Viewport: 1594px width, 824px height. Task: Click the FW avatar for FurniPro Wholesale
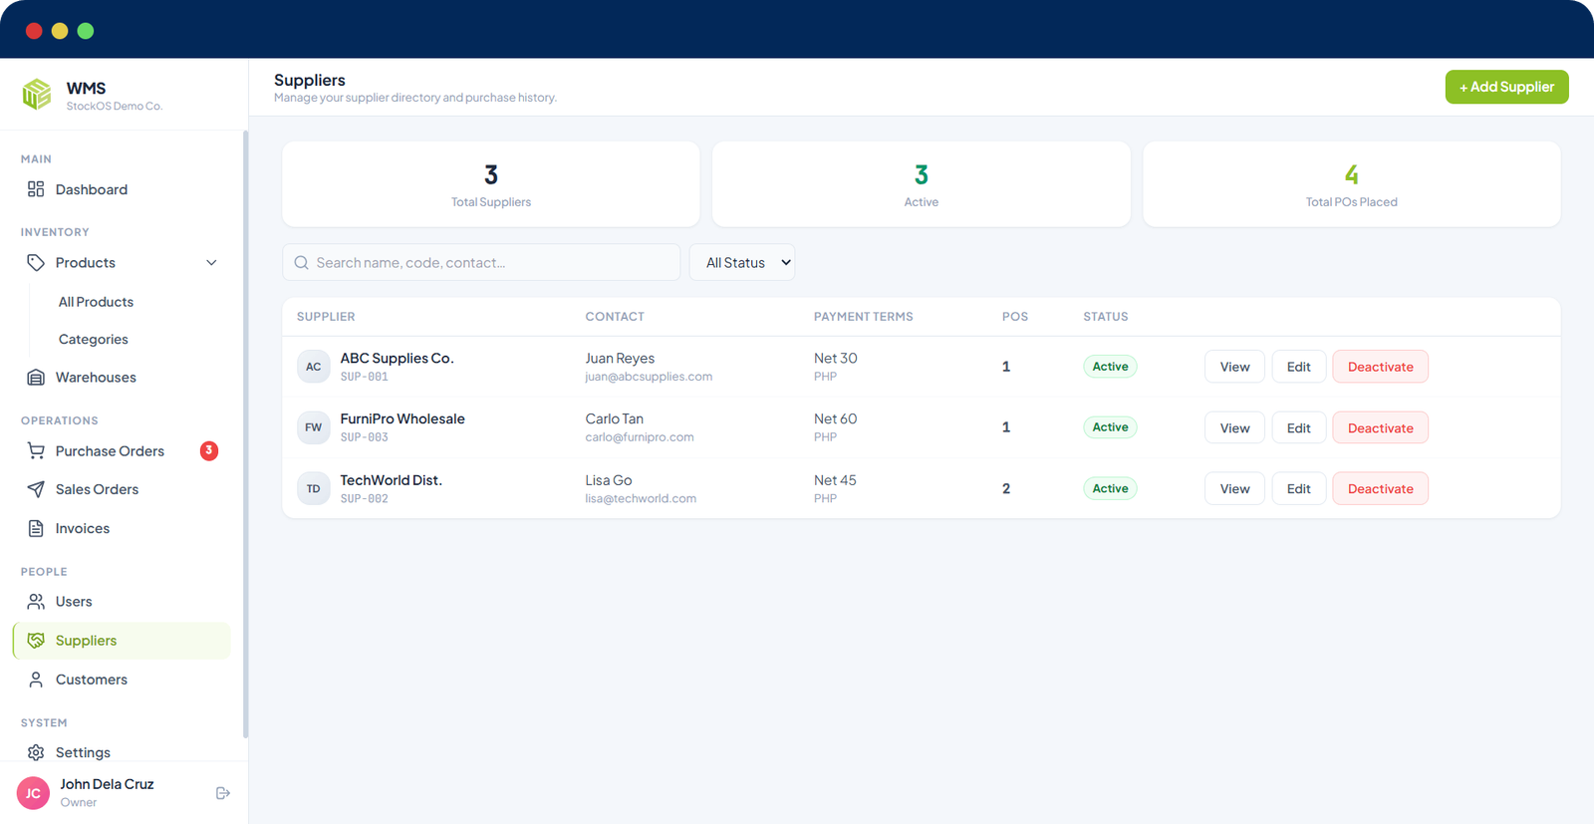click(x=314, y=427)
